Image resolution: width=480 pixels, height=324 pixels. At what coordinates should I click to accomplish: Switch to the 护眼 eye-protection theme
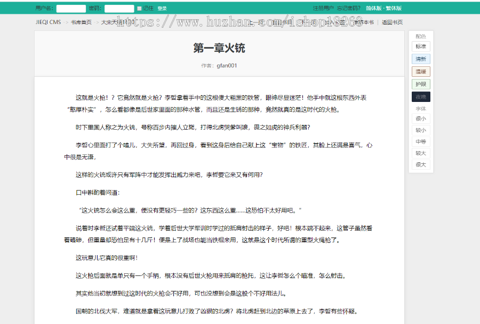(420, 84)
